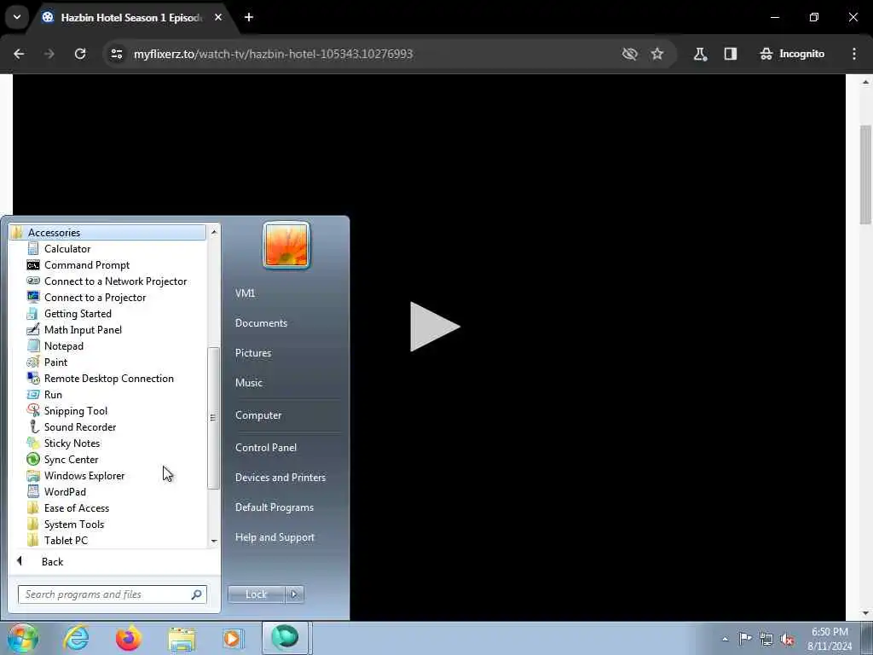Open Calculator from Accessories
Viewport: 873px width, 655px height.
(66, 249)
